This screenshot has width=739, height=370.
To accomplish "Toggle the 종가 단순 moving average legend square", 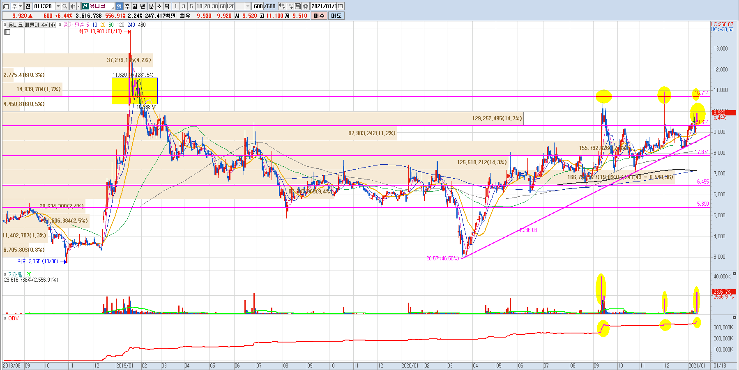I will 60,25.
